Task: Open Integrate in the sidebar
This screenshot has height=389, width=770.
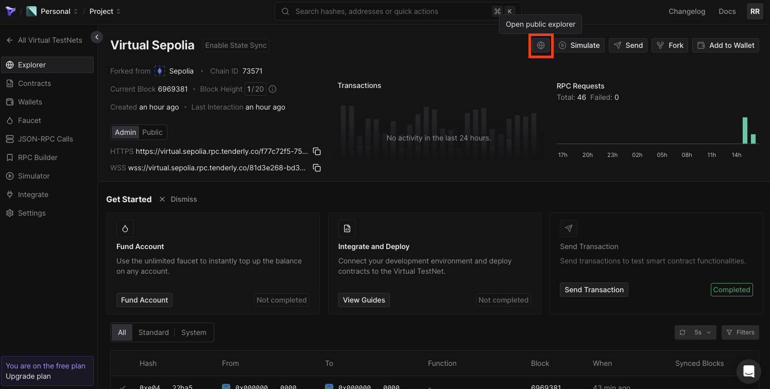Action: [47, 194]
